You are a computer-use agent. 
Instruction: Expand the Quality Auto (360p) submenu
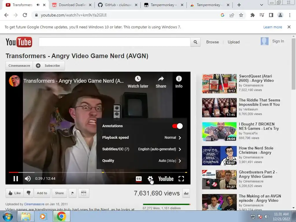142,161
